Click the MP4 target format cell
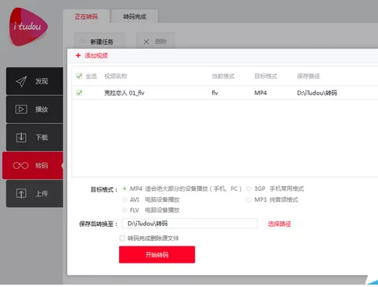Image resolution: width=378 pixels, height=287 pixels. [x=261, y=93]
